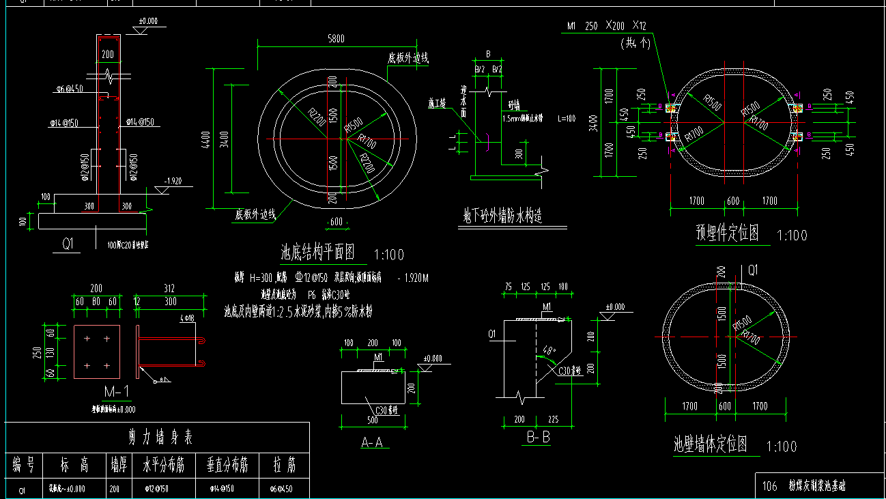Click the 墙厚 header cell

click(x=119, y=465)
